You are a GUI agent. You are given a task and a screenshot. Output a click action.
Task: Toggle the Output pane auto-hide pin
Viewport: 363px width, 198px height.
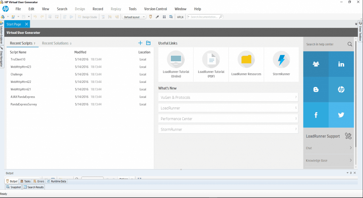[351, 173]
